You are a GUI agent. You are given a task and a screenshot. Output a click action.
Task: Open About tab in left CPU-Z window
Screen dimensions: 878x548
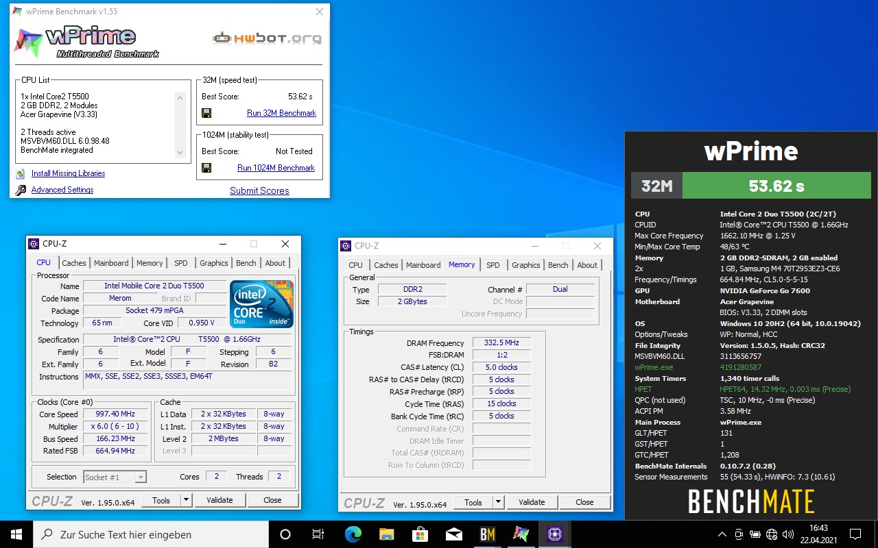tap(275, 263)
